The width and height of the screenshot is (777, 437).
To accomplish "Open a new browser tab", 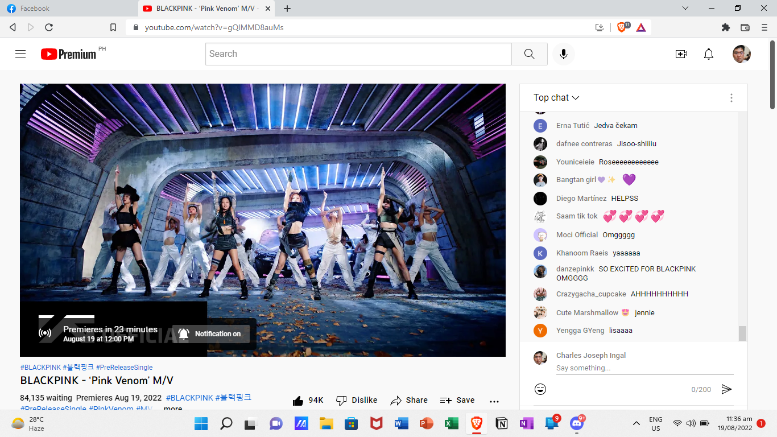I will [x=287, y=9].
